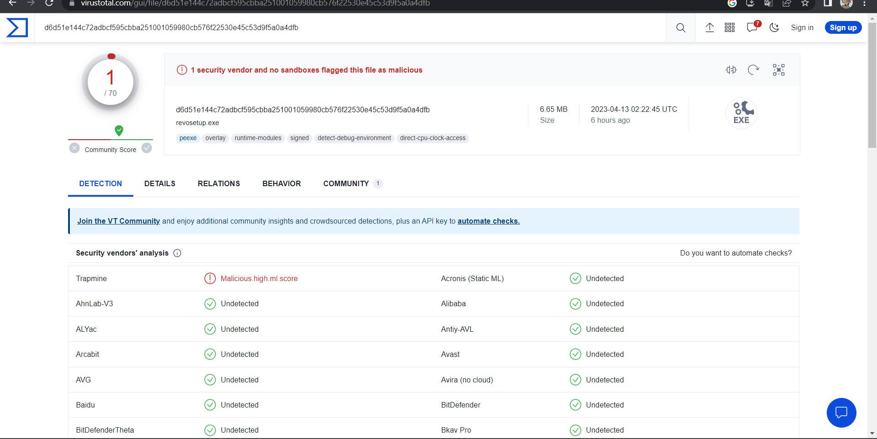
Task: Click the Malicious.high.ml.score result text
Action: [259, 279]
